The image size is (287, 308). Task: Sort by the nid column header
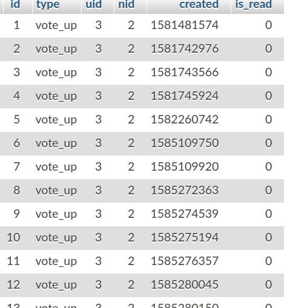coord(127,4)
